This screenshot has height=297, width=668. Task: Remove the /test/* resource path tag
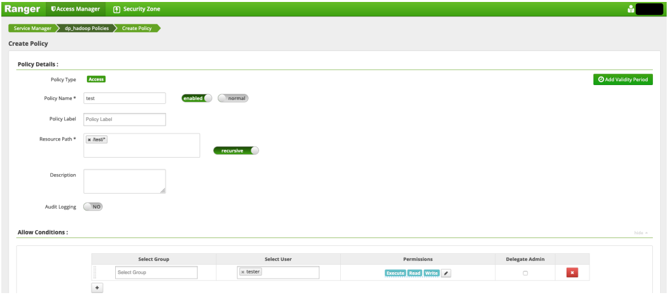pyautogui.click(x=90, y=140)
